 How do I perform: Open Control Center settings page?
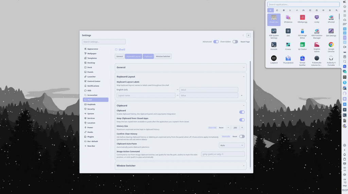click(95, 81)
